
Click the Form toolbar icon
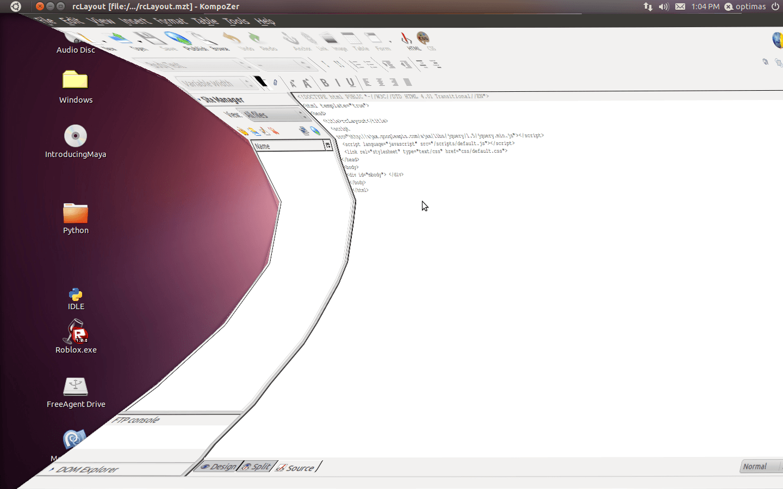tap(374, 38)
